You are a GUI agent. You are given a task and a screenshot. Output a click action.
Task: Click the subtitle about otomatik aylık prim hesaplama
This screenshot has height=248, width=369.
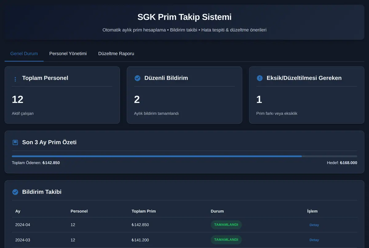[184, 30]
